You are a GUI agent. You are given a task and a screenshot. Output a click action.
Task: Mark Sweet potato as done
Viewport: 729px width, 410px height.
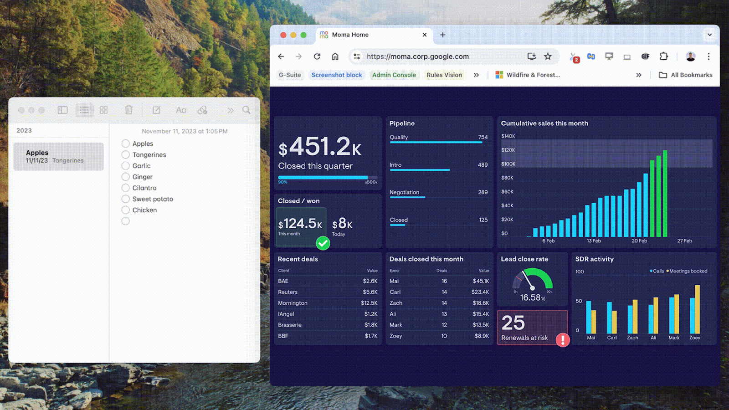pyautogui.click(x=126, y=199)
